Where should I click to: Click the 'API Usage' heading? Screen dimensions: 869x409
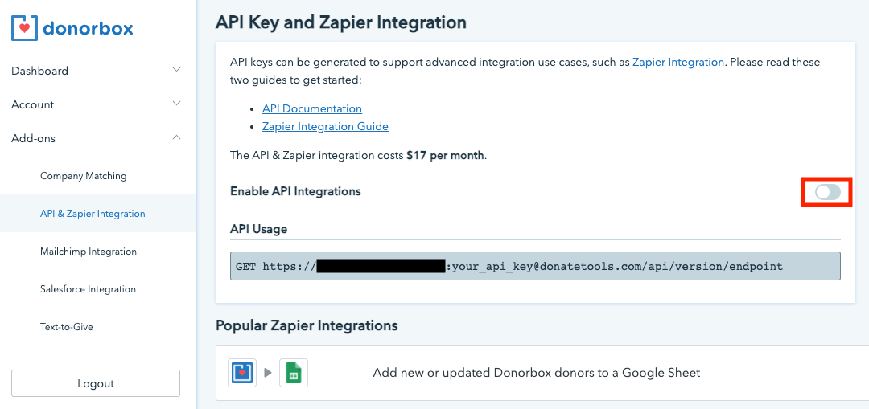coord(259,228)
